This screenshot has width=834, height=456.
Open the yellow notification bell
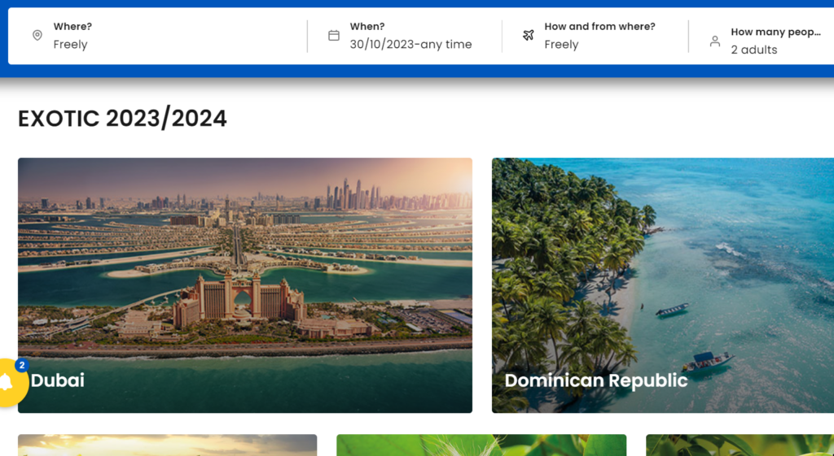coord(7,382)
